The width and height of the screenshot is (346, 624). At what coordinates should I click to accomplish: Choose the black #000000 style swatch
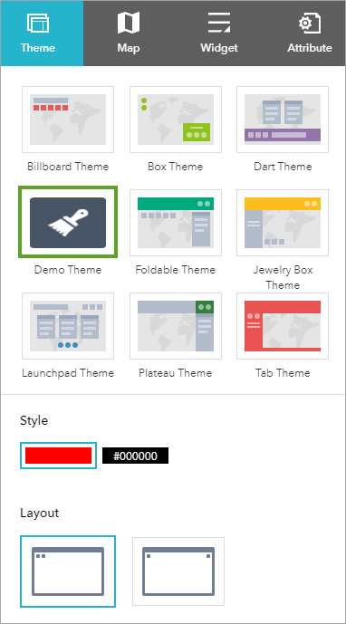(135, 456)
